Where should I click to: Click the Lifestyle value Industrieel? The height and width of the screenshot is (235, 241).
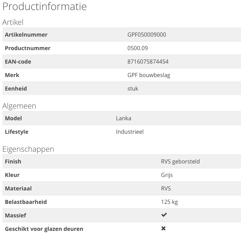coord(130,132)
